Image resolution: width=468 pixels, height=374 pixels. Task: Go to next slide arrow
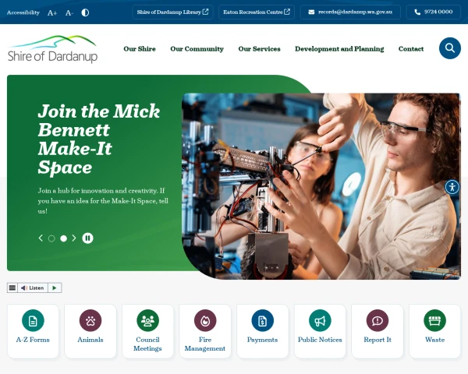point(74,238)
